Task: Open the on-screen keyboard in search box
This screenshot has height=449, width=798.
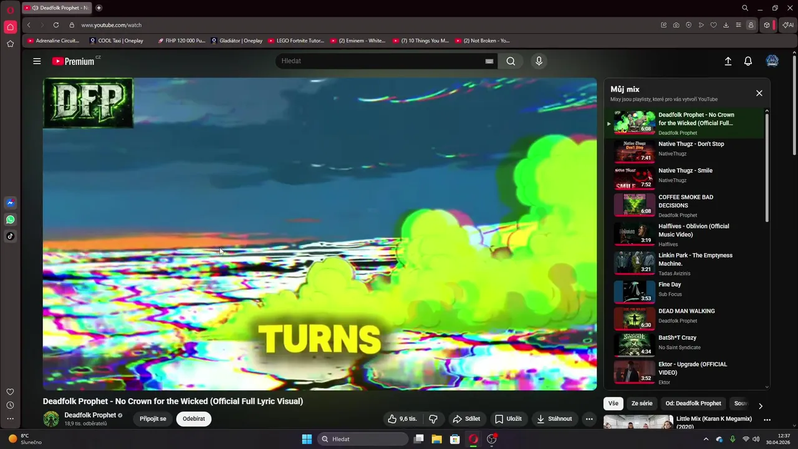Action: (489, 61)
